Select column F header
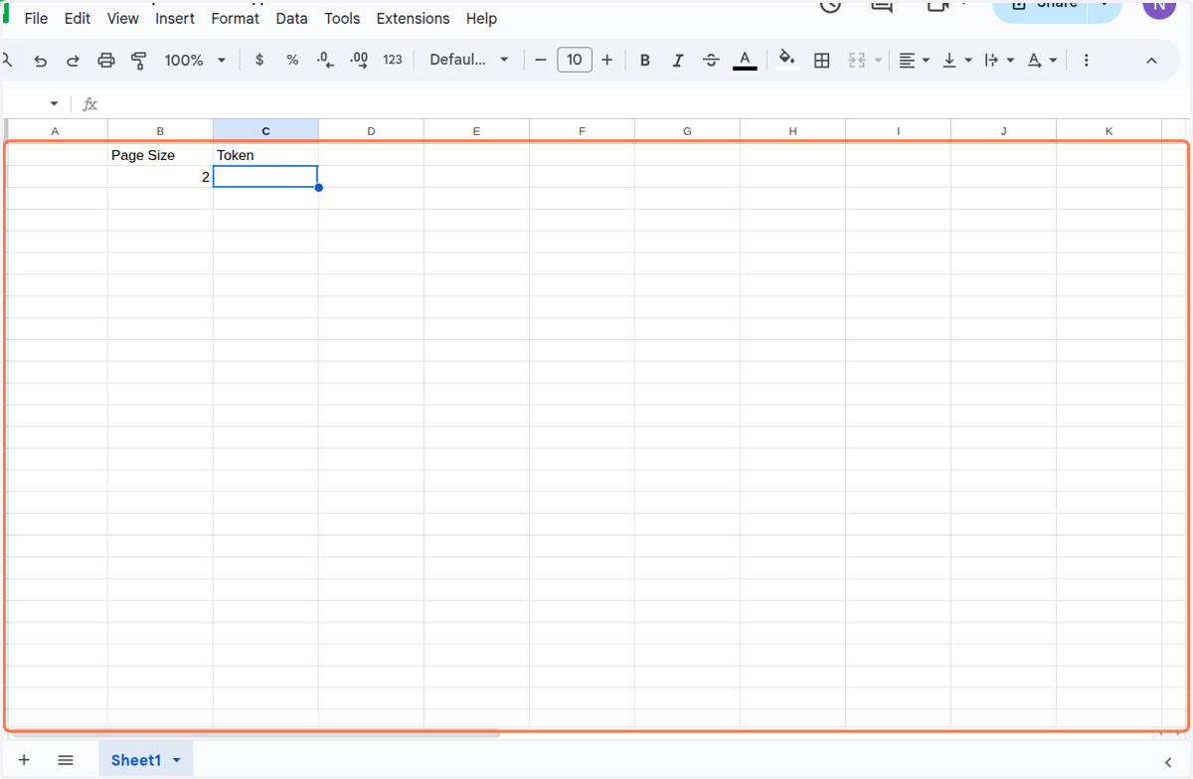Image resolution: width=1193 pixels, height=779 pixels. (x=582, y=131)
